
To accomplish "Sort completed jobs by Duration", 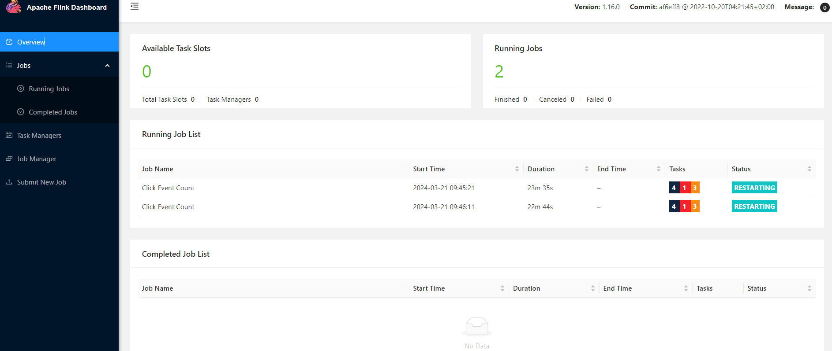I will 593,288.
